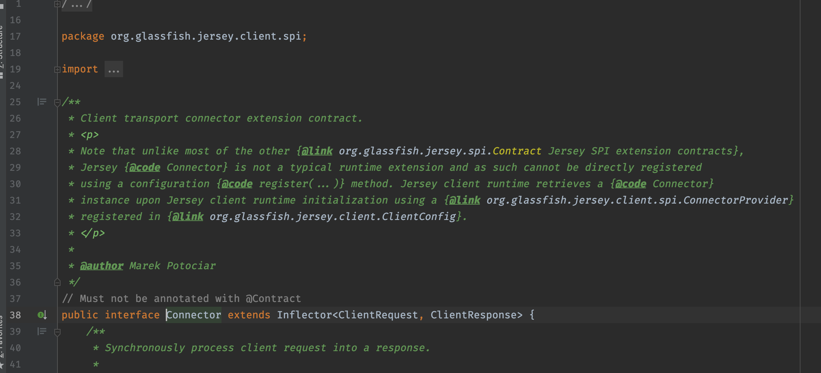Click line number 38 in gutter
Image resolution: width=821 pixels, height=373 pixels.
click(x=15, y=315)
